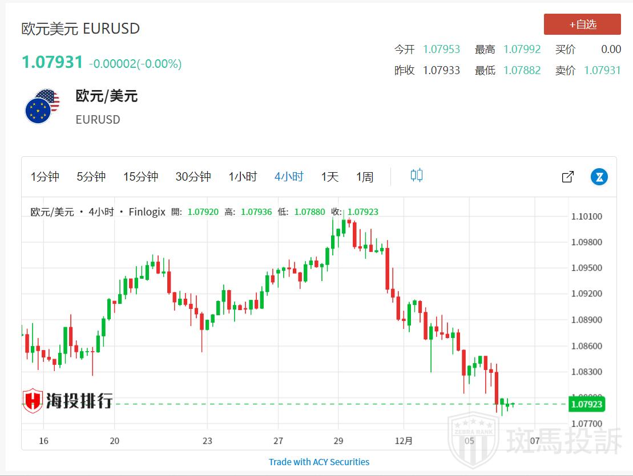Click the 1.10100 price axis label
The width and height of the screenshot is (633, 476).
[x=587, y=217]
